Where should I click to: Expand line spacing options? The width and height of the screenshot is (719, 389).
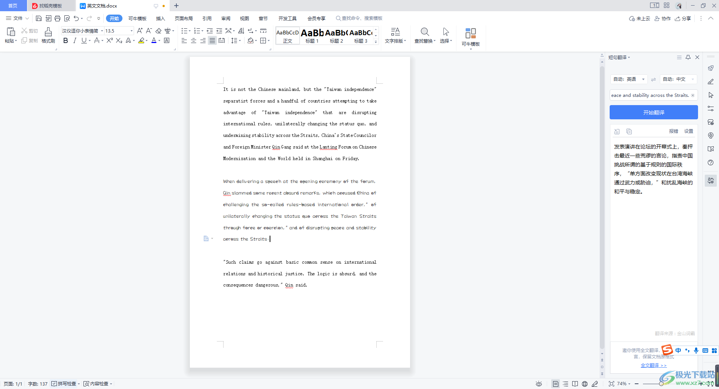(x=240, y=40)
